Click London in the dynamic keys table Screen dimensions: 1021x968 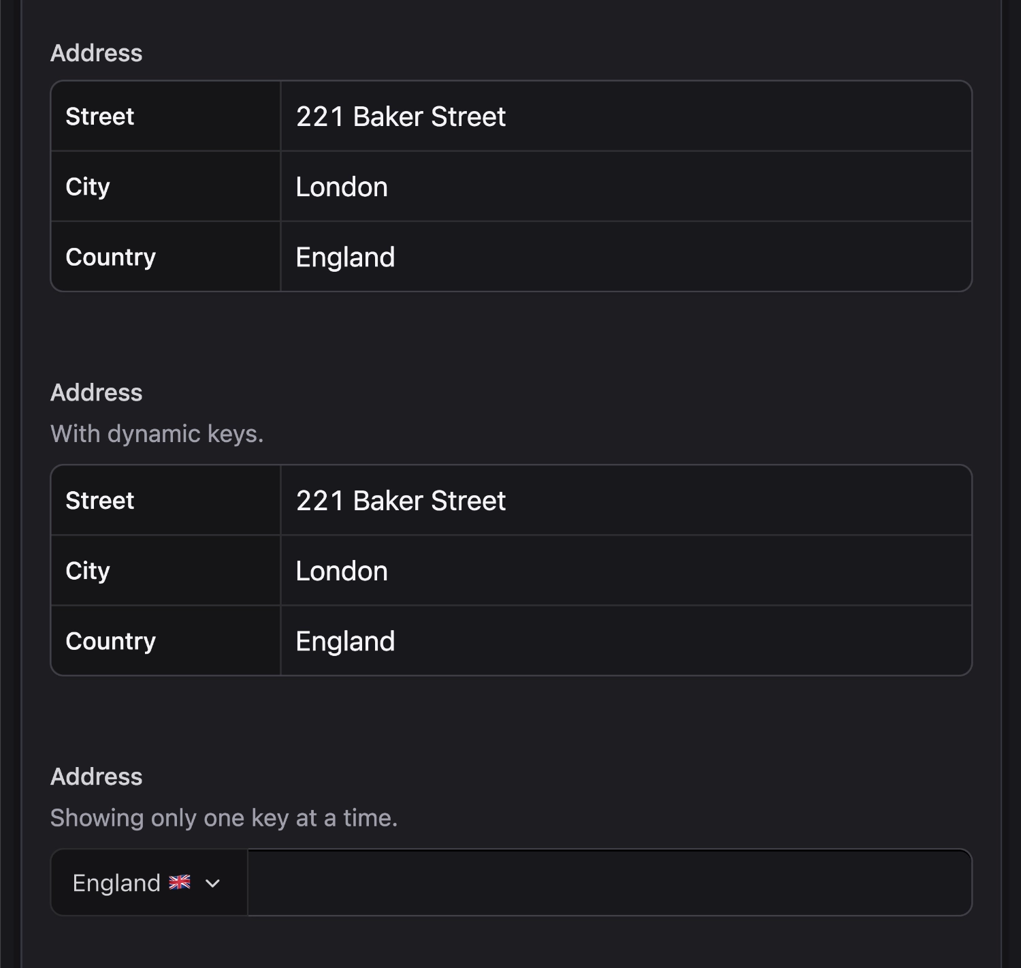click(341, 571)
